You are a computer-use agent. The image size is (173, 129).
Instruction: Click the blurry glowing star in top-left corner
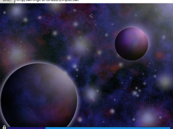coord(16,11)
